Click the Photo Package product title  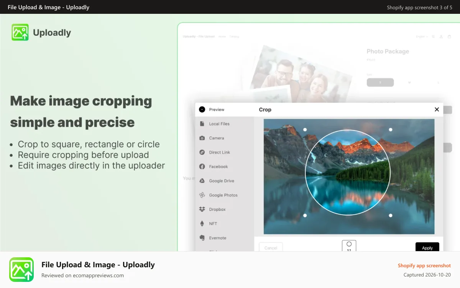[x=388, y=51]
